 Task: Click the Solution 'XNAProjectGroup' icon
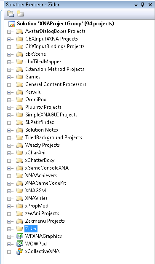click(12, 24)
